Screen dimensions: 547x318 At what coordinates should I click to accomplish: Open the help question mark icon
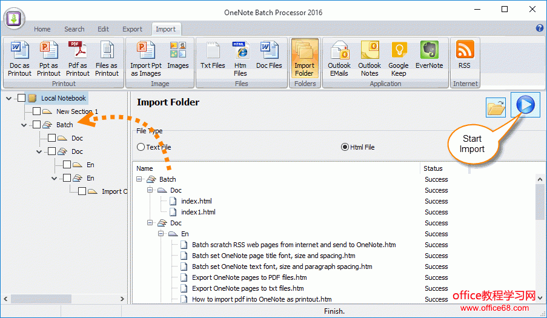539,28
